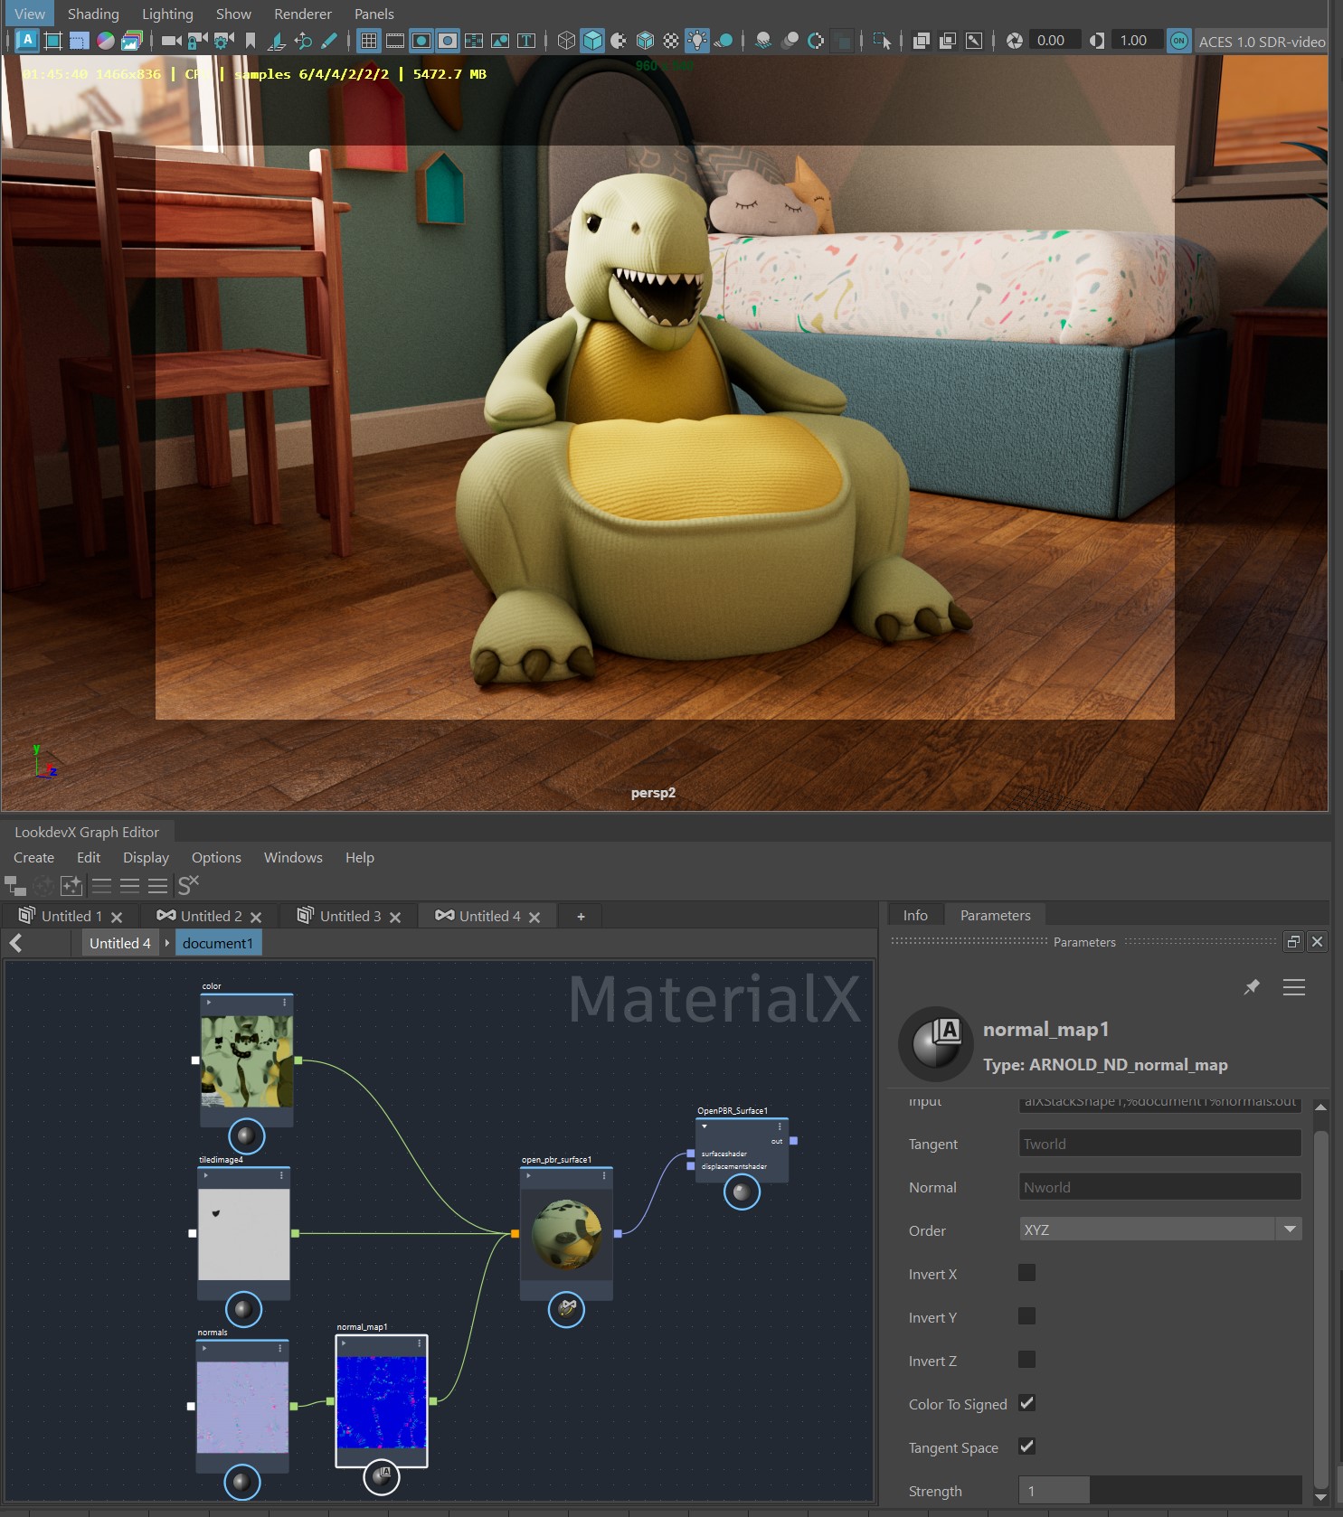Image resolution: width=1343 pixels, height=1517 pixels.
Task: Open the ACES 1.0 SDR-video view transform dropdown
Action: point(1262,42)
